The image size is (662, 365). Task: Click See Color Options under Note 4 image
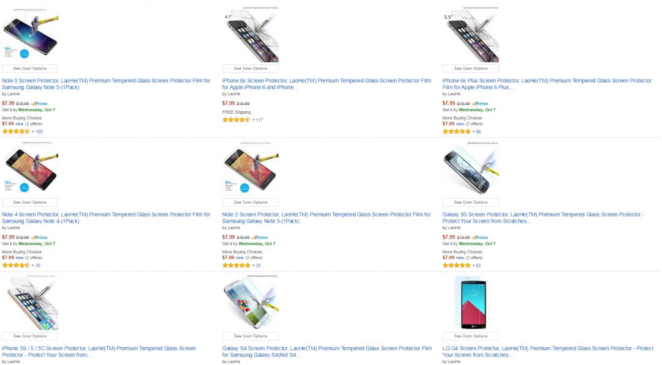(29, 202)
